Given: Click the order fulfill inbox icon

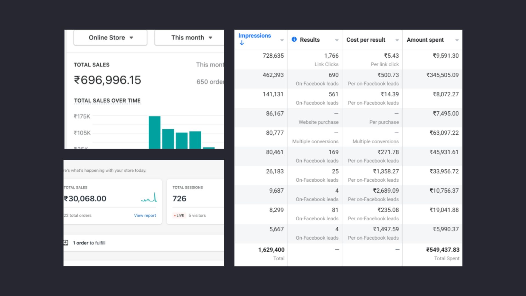Looking at the screenshot, I should click(66, 243).
